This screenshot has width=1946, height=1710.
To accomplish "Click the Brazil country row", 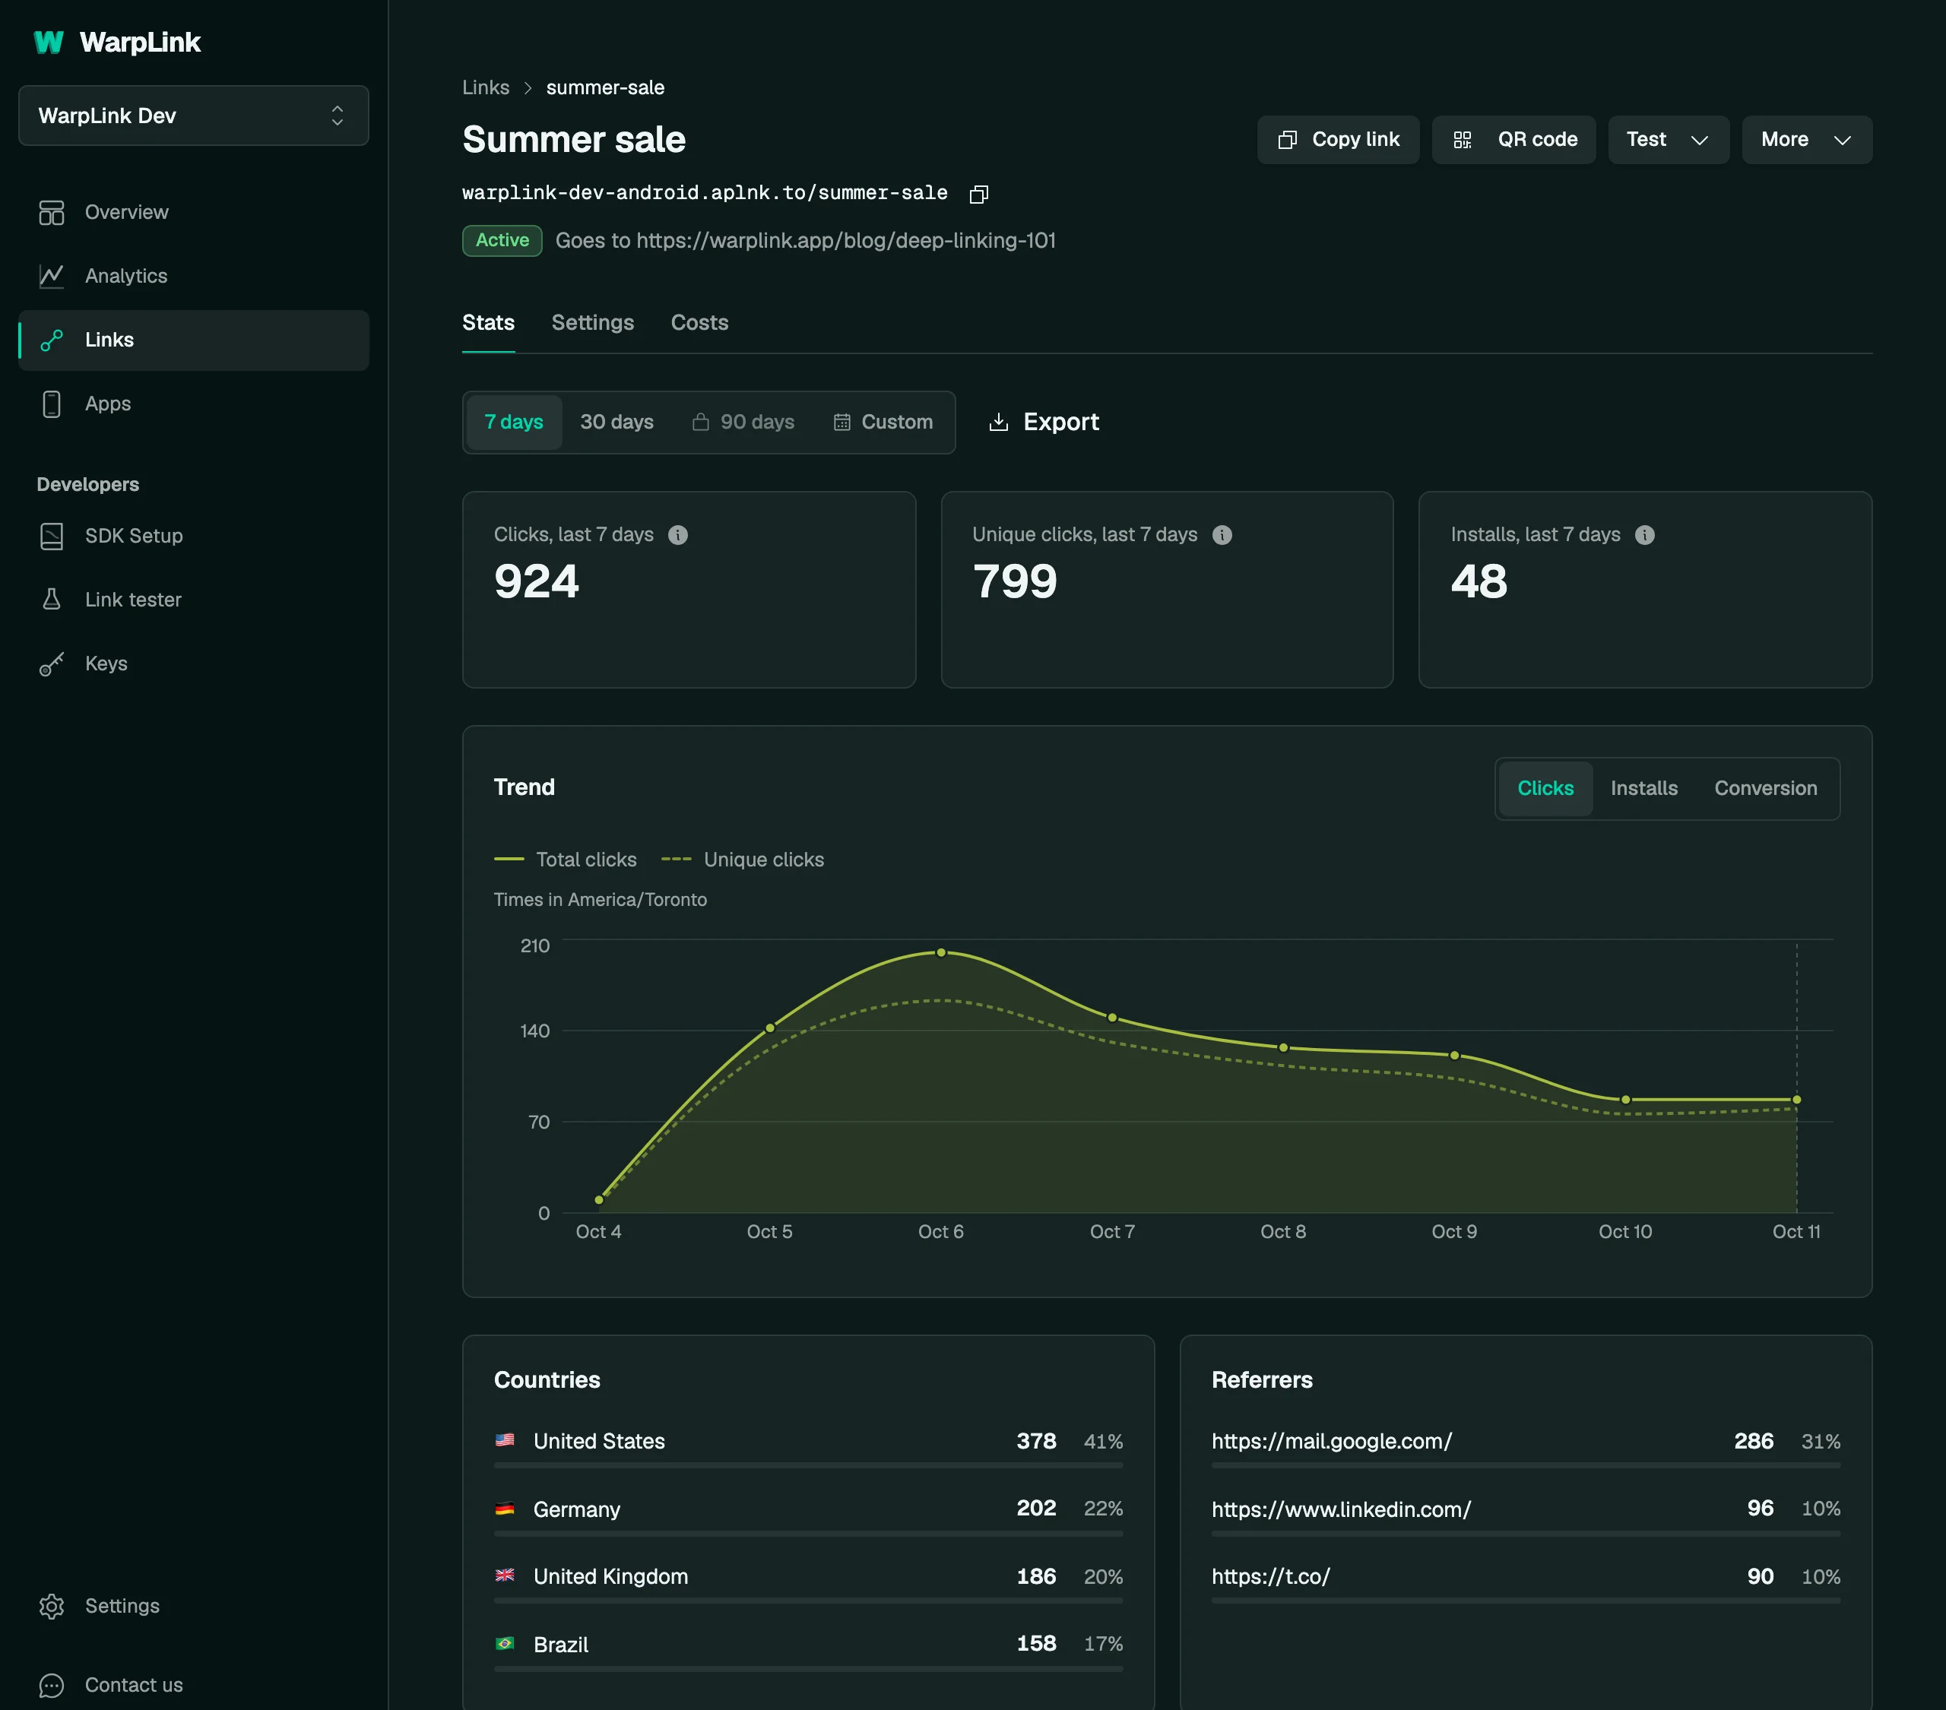I will pyautogui.click(x=808, y=1649).
